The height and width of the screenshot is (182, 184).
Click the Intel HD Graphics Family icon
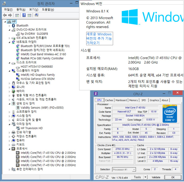[x=18, y=75]
